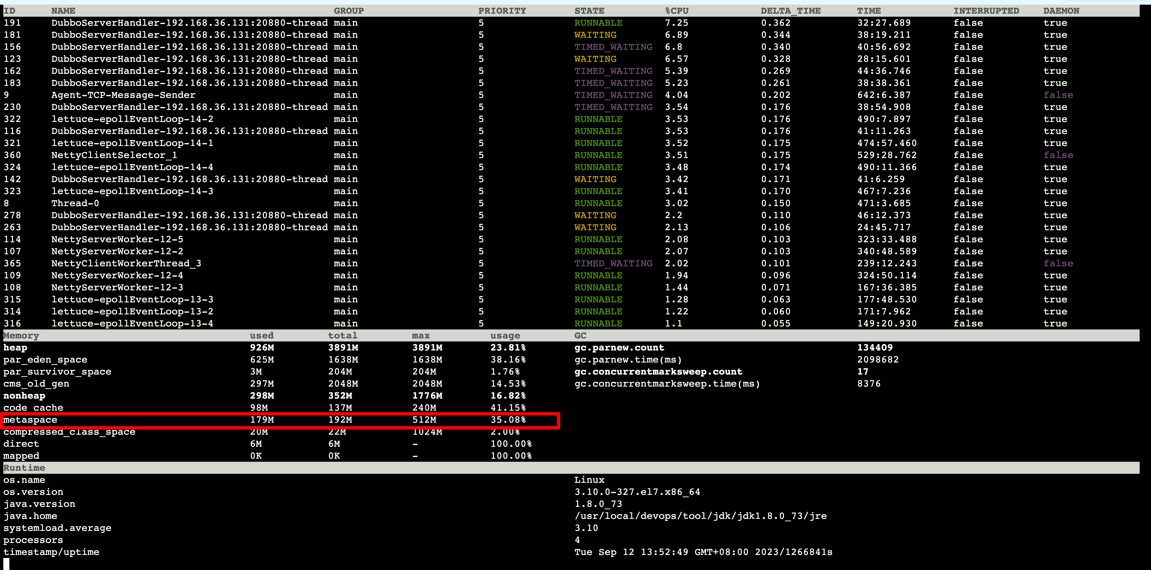1151x570 pixels.
Task: Click CPU value 7.25
Action: [676, 23]
